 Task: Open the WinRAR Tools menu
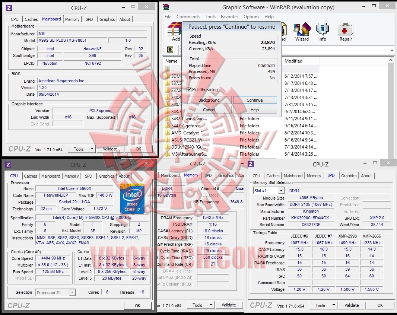pyautogui.click(x=210, y=17)
